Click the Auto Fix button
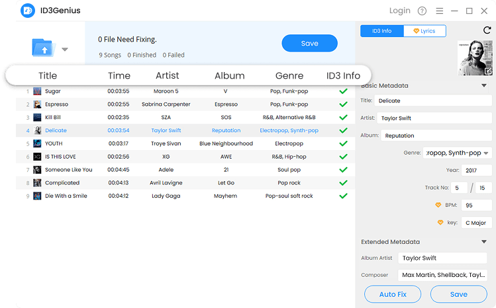The width and height of the screenshot is (496, 308). coord(393,294)
